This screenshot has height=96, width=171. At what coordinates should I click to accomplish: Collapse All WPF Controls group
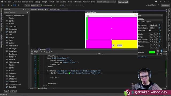coord(5,62)
